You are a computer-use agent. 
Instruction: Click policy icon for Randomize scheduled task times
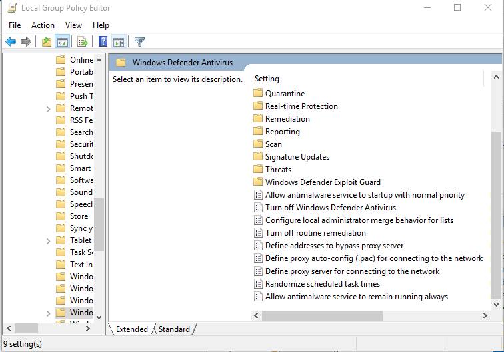point(258,284)
